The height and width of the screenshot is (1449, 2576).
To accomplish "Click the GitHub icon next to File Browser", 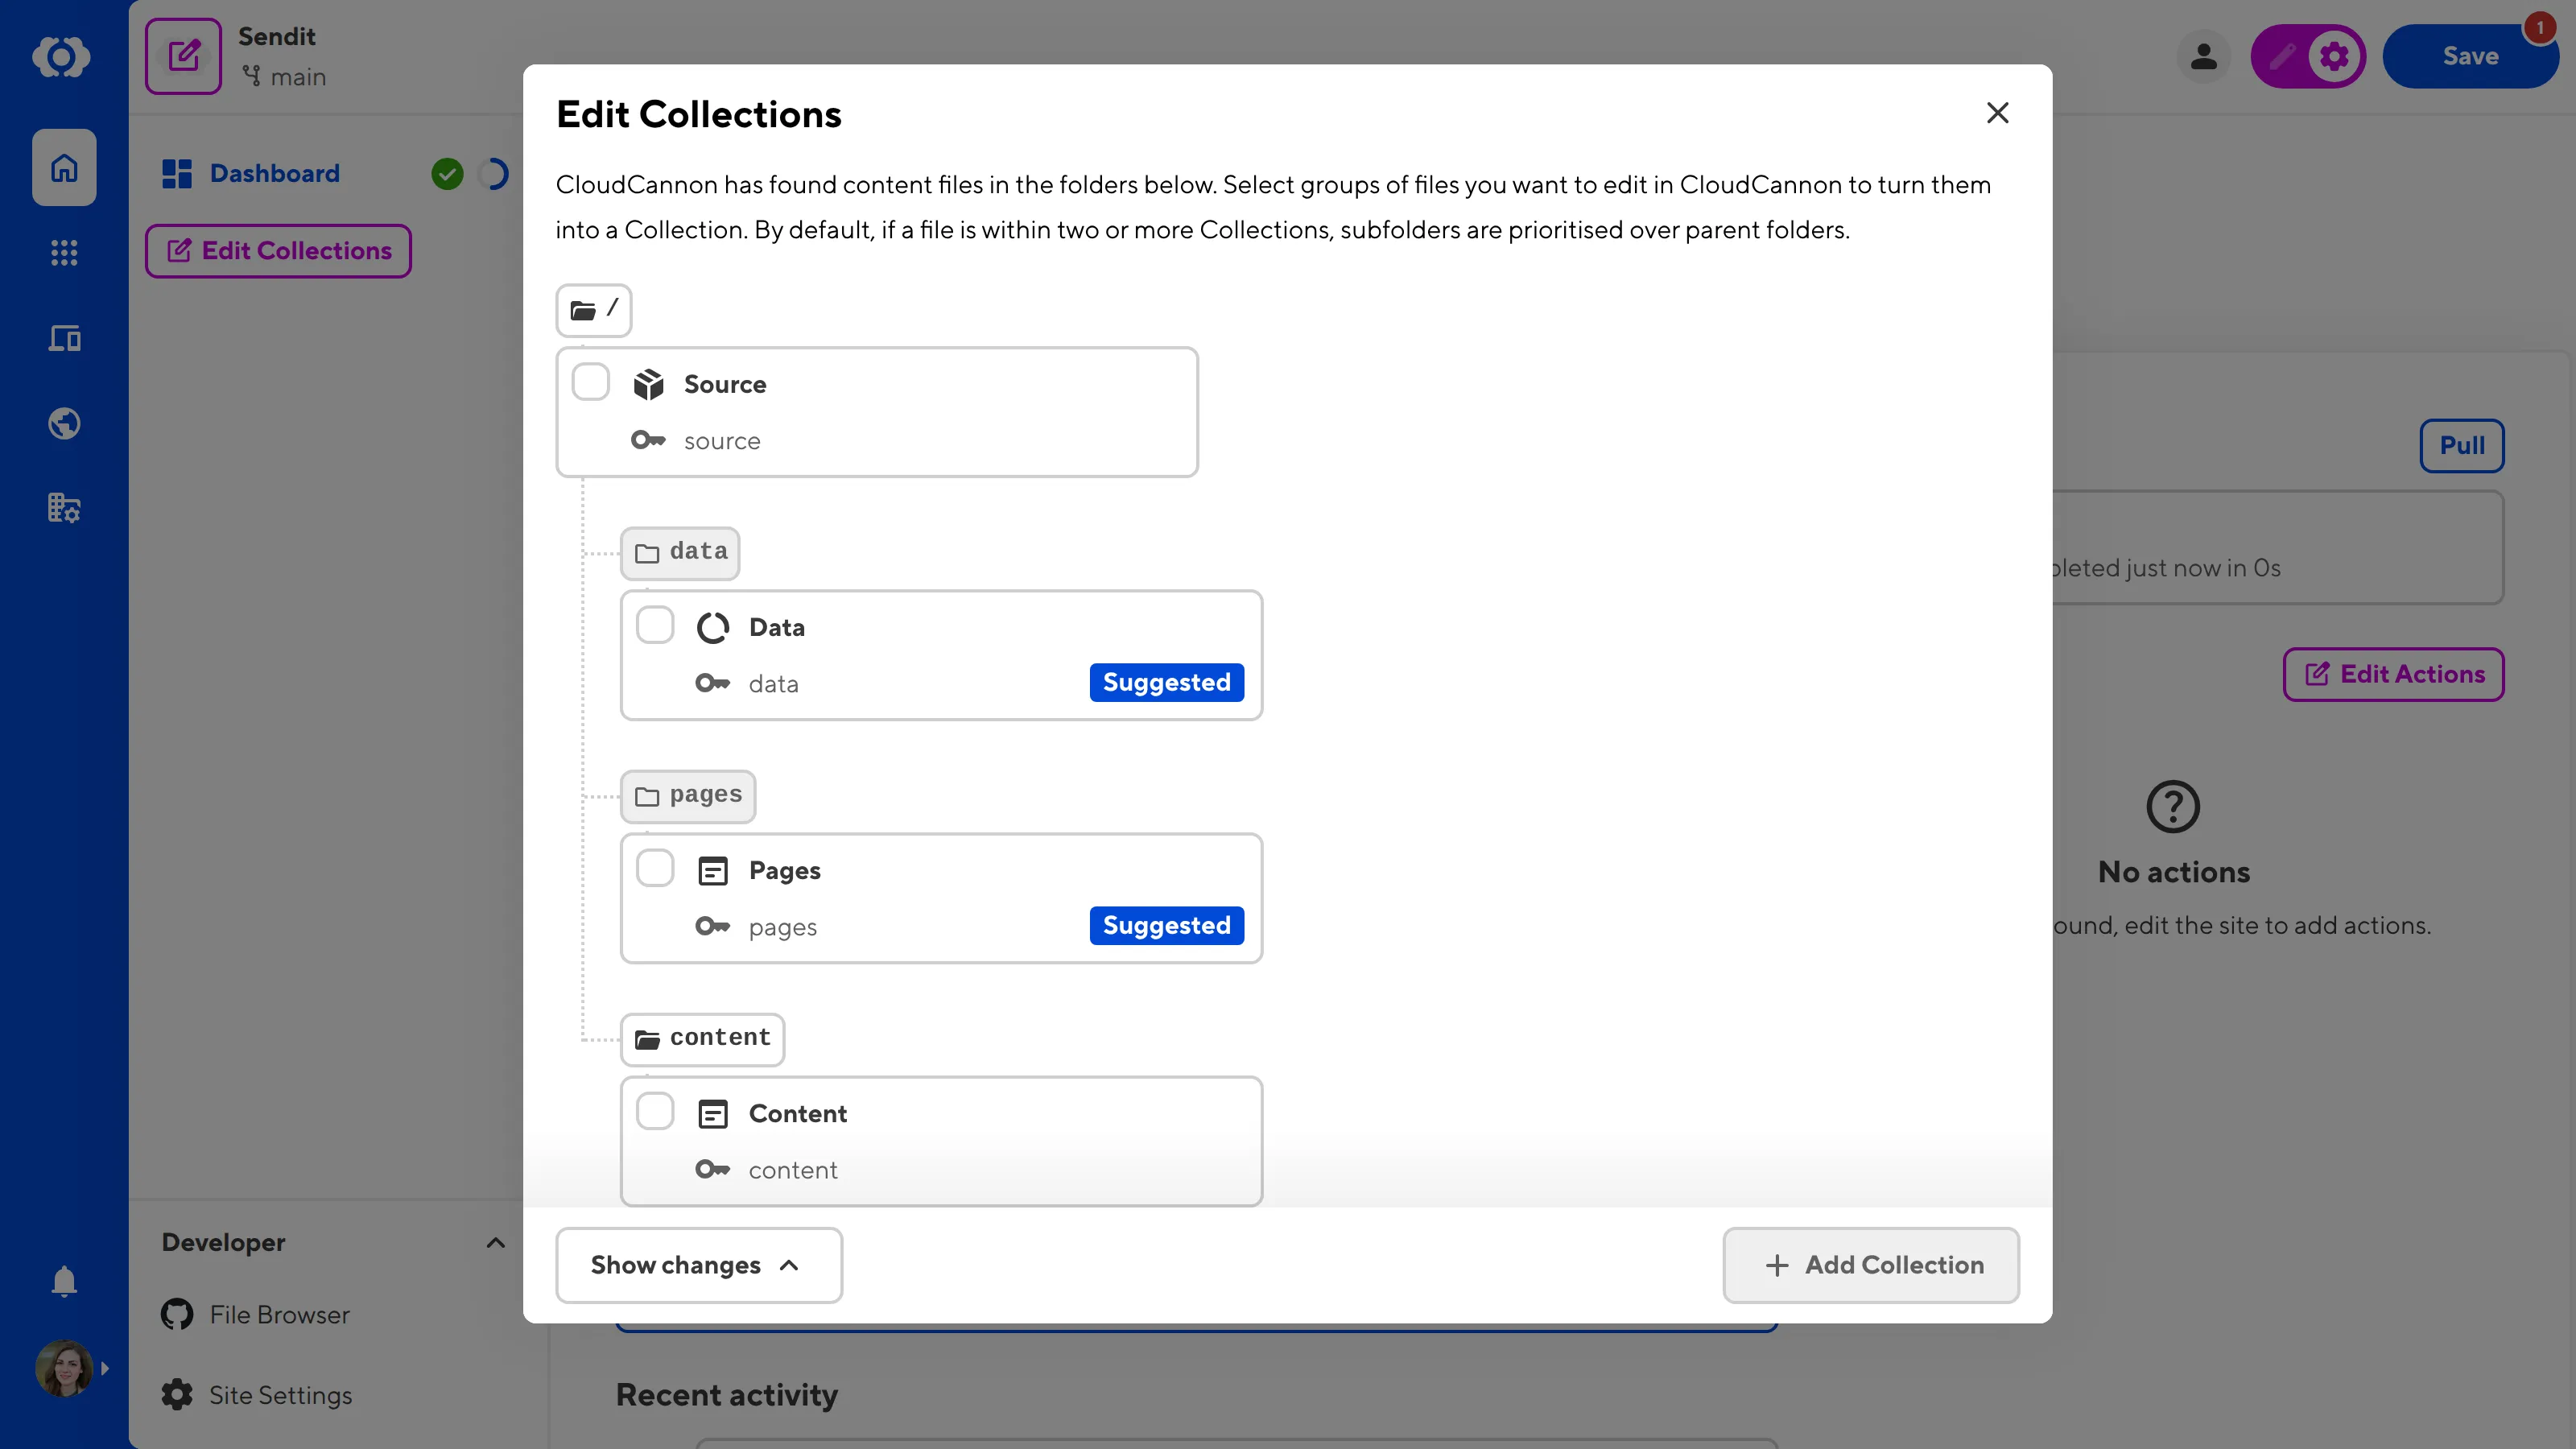I will pyautogui.click(x=176, y=1314).
